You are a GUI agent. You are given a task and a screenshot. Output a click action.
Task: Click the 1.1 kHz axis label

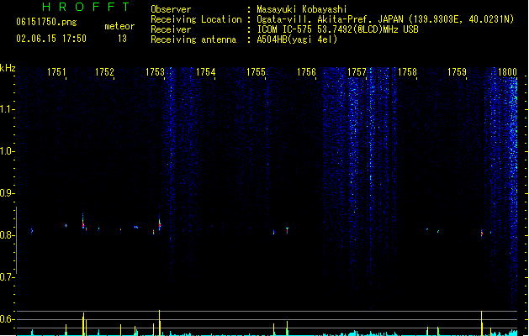tap(7, 109)
